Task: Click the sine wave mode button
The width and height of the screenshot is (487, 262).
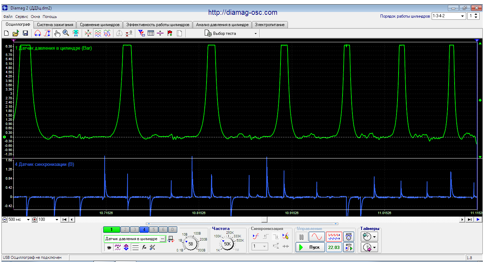Action: click(316, 237)
